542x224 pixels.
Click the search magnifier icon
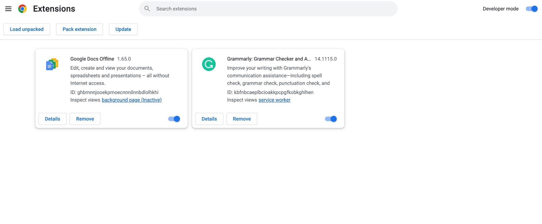click(147, 9)
